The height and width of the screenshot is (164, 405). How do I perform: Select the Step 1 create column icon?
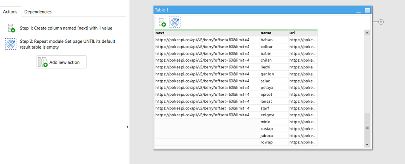[x=11, y=28]
